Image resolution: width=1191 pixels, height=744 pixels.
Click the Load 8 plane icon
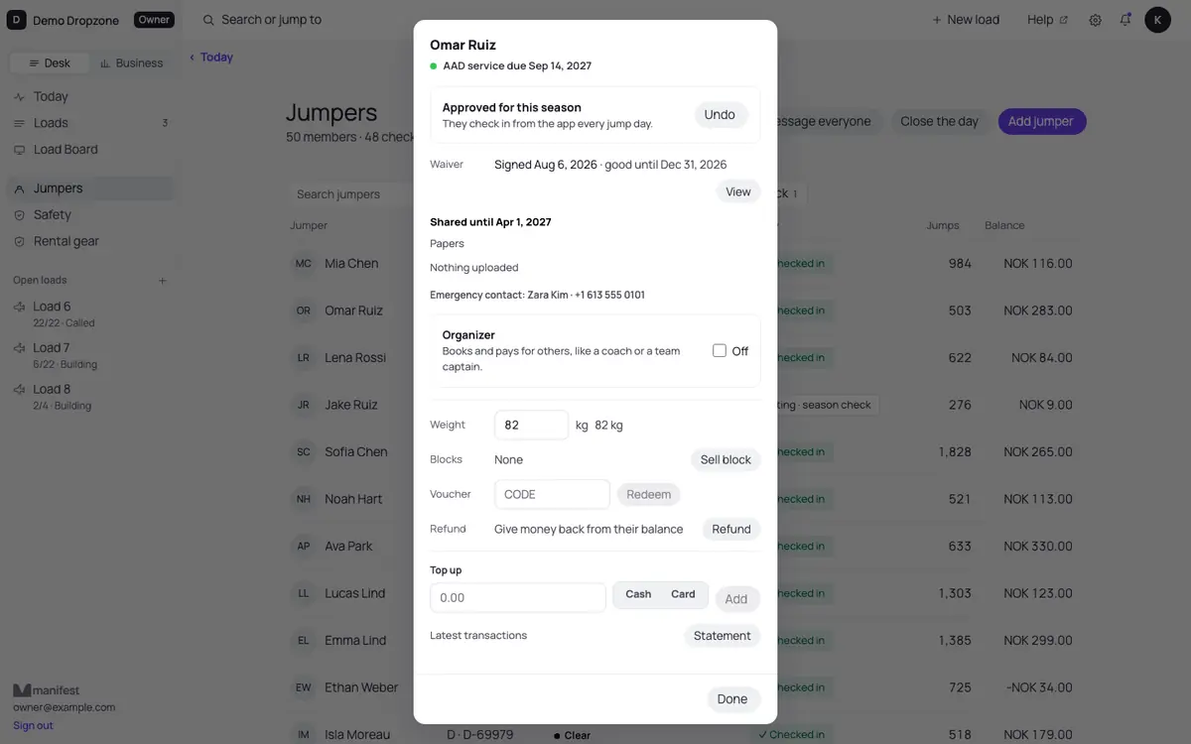pos(19,390)
